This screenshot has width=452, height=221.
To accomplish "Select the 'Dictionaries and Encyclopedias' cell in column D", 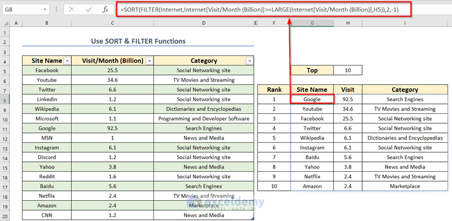I will [x=204, y=109].
